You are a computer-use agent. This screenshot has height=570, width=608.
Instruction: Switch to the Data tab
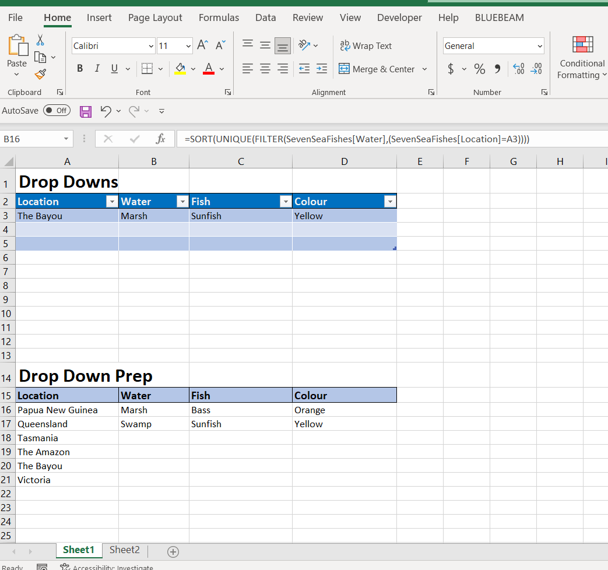266,17
